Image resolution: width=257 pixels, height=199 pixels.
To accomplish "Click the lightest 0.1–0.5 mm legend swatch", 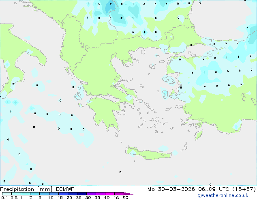I will [7, 194].
